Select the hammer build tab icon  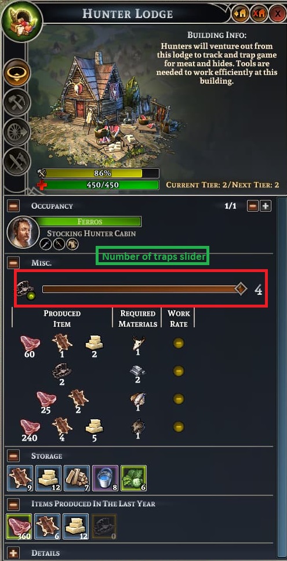coord(17,102)
